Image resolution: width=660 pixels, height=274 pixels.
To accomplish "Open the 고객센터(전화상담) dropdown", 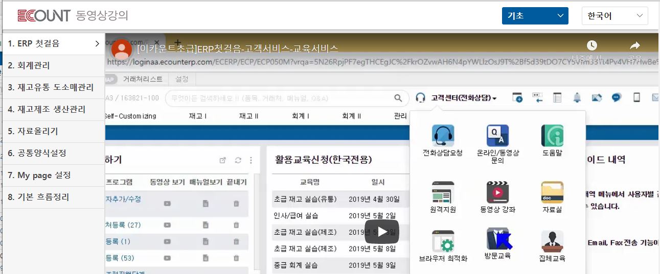I will click(x=464, y=98).
